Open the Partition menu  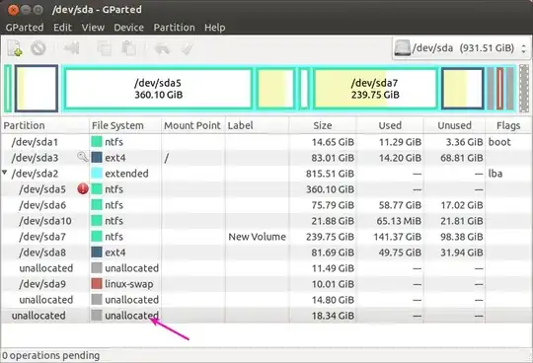click(x=175, y=28)
